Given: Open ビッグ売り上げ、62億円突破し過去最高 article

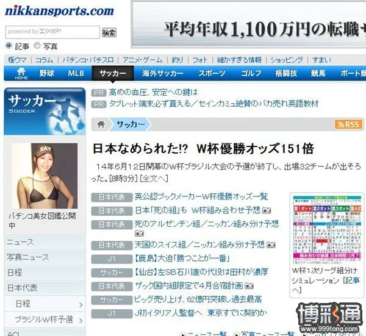Looking at the screenshot, I should pos(198,299).
